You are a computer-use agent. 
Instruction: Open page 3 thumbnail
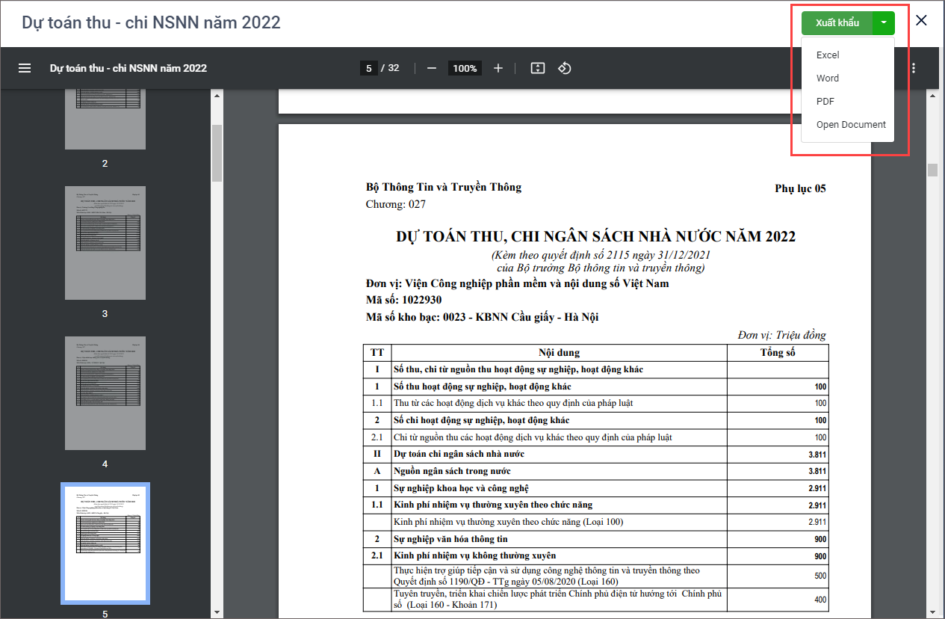point(105,243)
